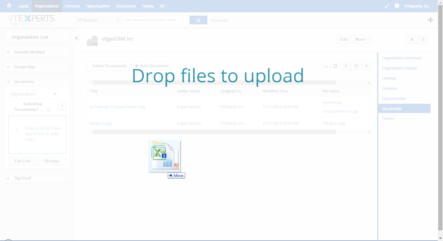Open the Penguins.jpg document title
This screenshot has height=241, width=443.
pyautogui.click(x=101, y=123)
